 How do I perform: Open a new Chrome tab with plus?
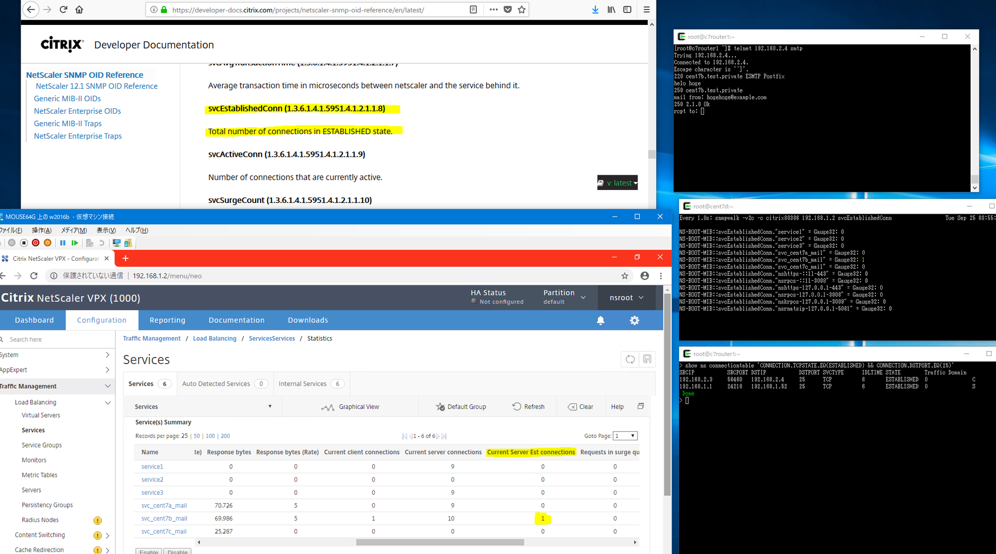[125, 259]
